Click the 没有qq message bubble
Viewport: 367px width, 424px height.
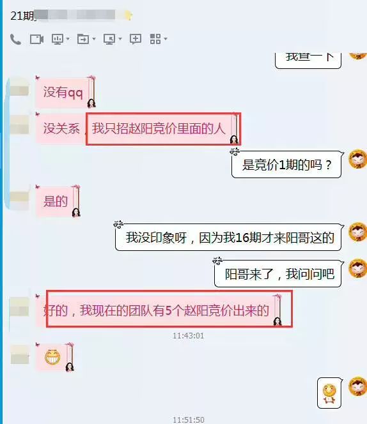(x=65, y=92)
